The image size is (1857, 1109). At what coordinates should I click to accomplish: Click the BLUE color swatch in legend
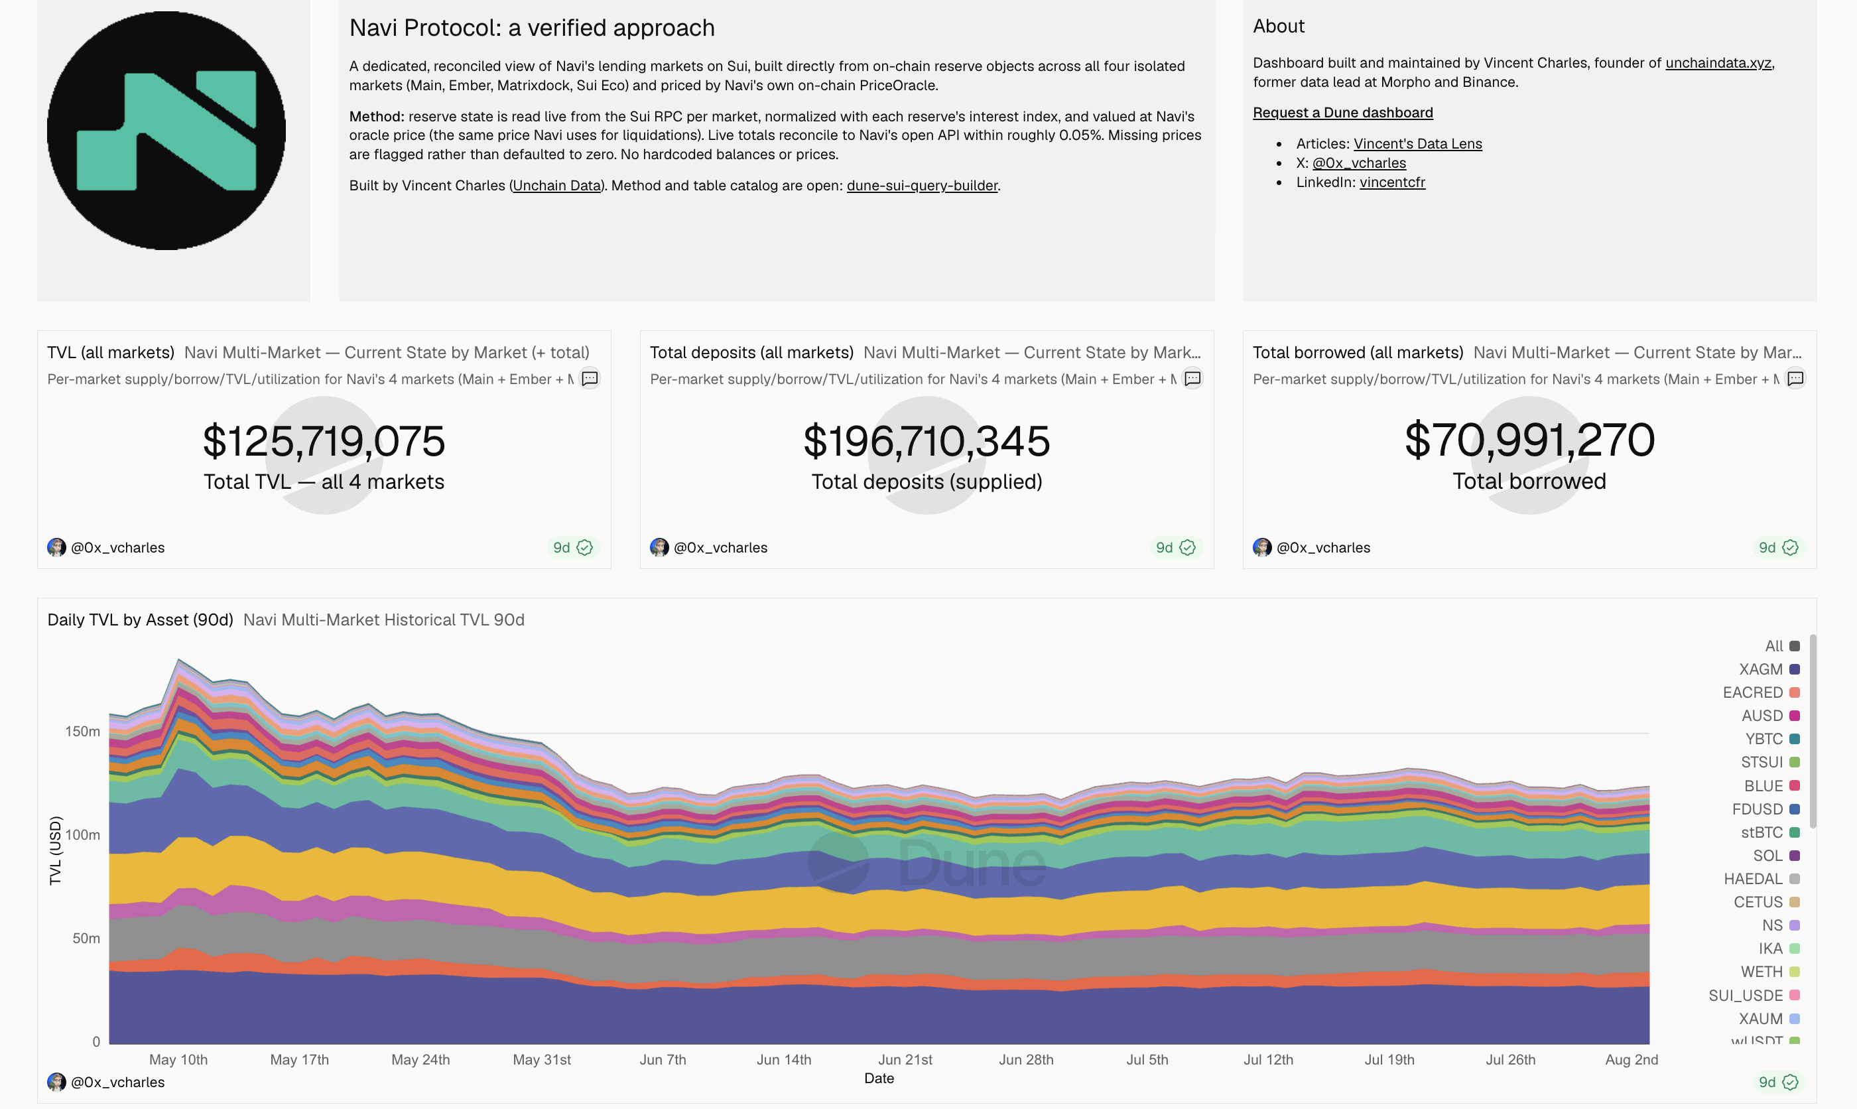coord(1795,785)
